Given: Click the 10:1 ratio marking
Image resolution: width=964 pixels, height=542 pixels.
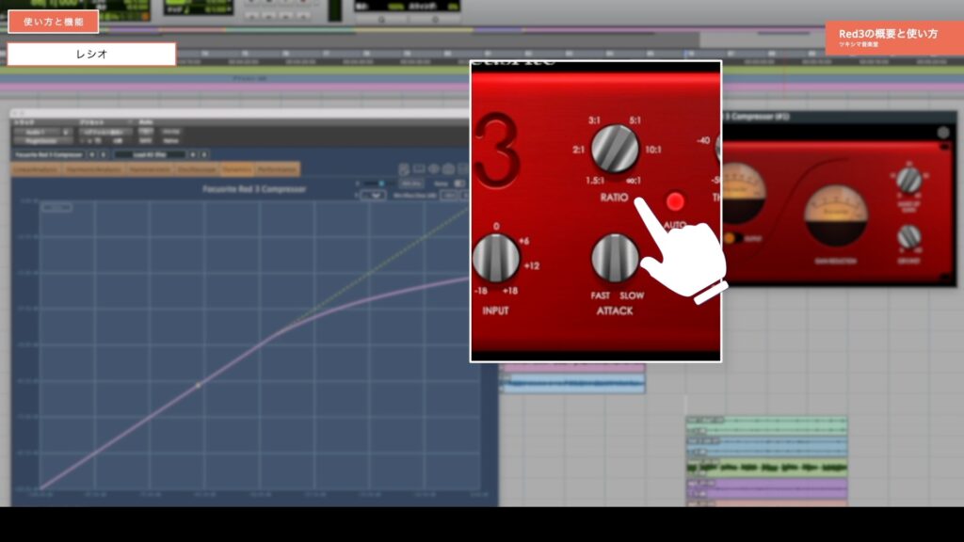Looking at the screenshot, I should pyautogui.click(x=653, y=150).
